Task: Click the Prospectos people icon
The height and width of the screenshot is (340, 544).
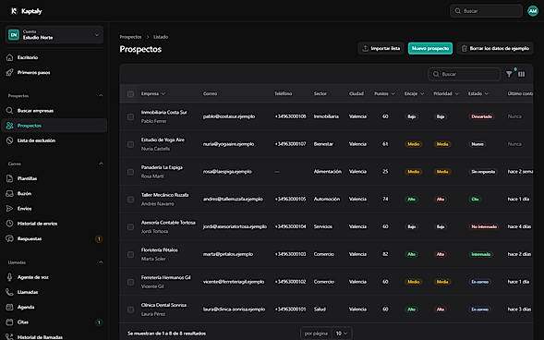Action: pos(10,126)
